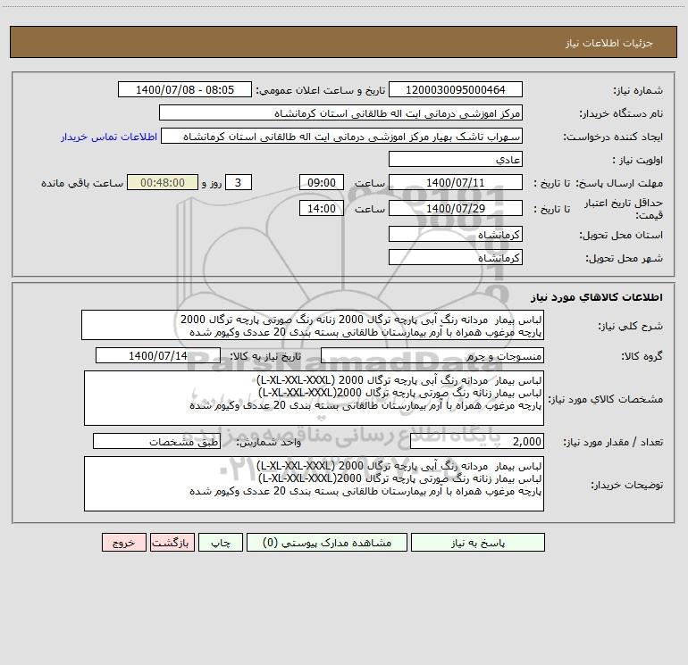Click announcement date field 1400/07/08 - 08:05

[185, 89]
